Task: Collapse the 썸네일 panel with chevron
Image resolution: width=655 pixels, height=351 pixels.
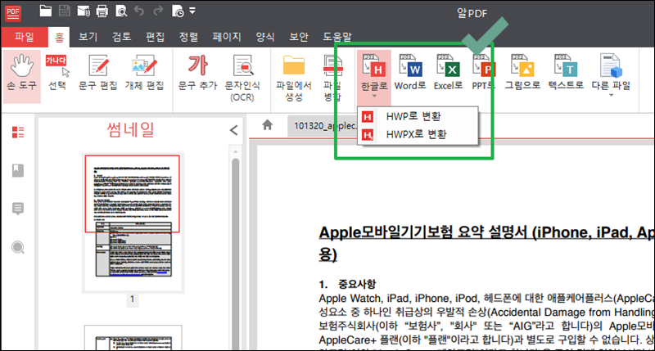Action: [x=234, y=130]
